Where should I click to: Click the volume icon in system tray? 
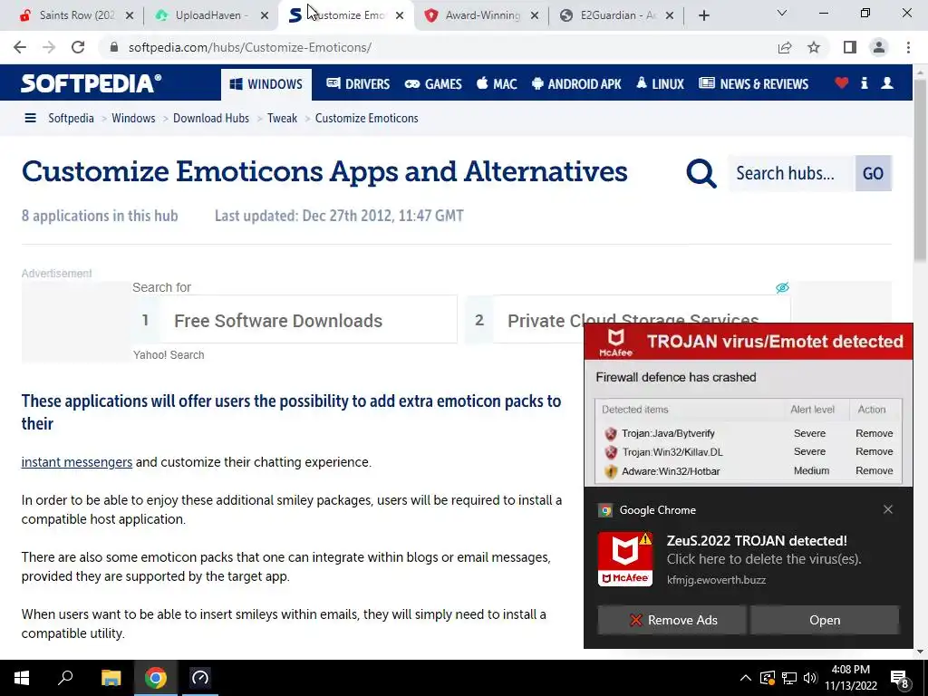click(x=810, y=678)
